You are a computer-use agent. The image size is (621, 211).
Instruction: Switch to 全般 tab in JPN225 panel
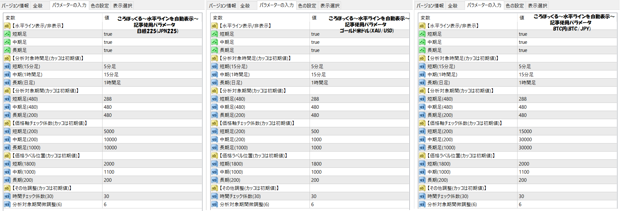(x=38, y=6)
